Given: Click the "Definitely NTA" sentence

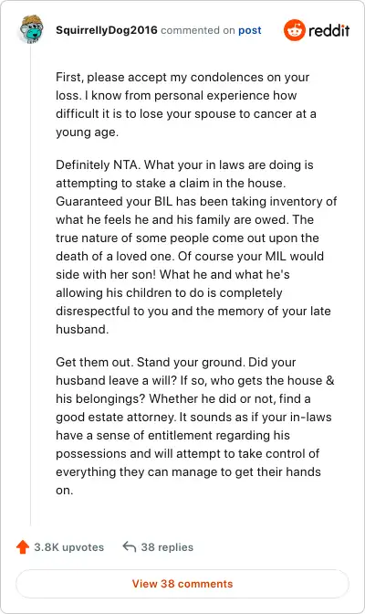Looking at the screenshot, I should click(x=98, y=164).
